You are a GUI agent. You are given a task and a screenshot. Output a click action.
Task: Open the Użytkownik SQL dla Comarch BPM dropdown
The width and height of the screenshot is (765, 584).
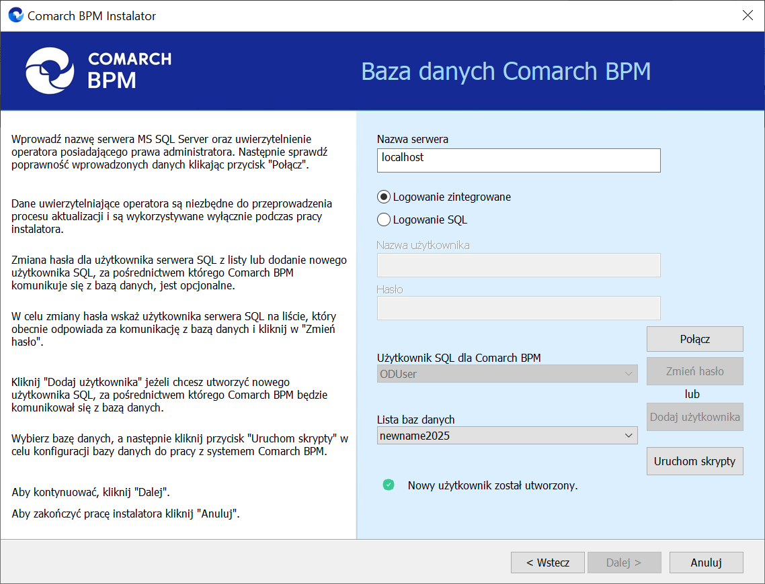[x=507, y=374]
